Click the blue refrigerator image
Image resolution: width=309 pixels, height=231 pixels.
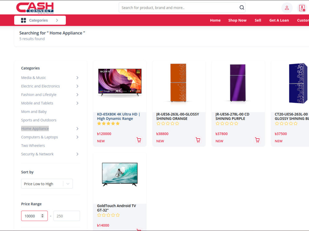pyautogui.click(x=298, y=83)
